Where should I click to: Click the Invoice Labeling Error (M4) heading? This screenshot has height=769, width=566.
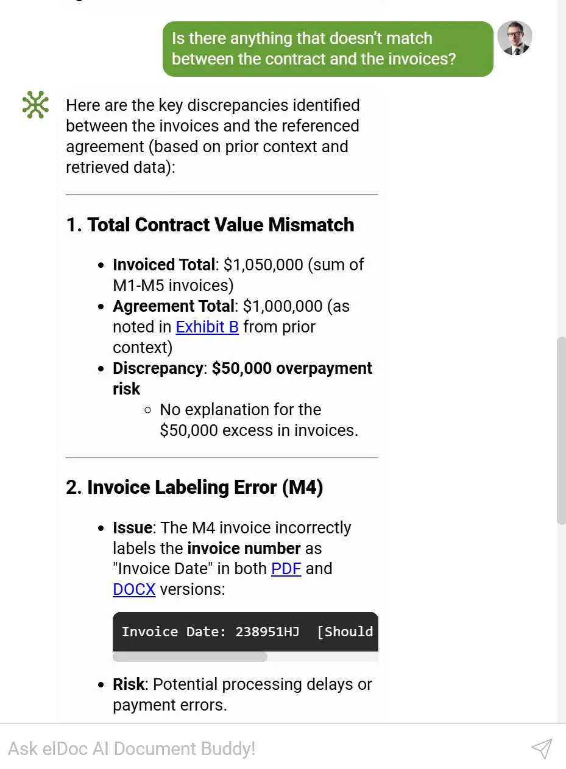194,488
